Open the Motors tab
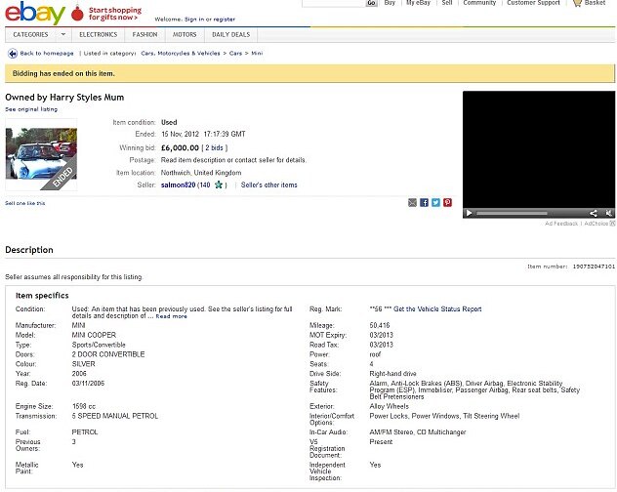The width and height of the screenshot is (617, 492). click(x=185, y=34)
